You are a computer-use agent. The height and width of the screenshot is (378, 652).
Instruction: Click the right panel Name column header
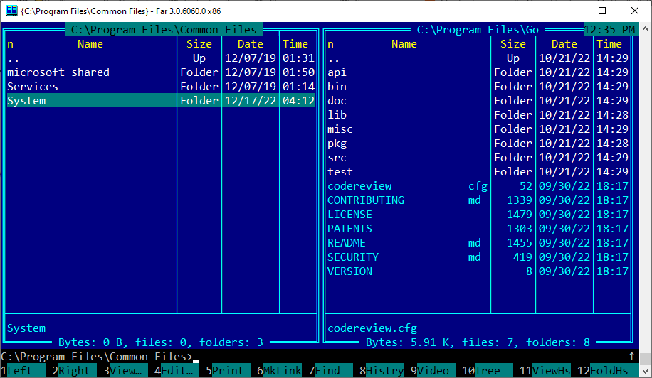pos(404,44)
